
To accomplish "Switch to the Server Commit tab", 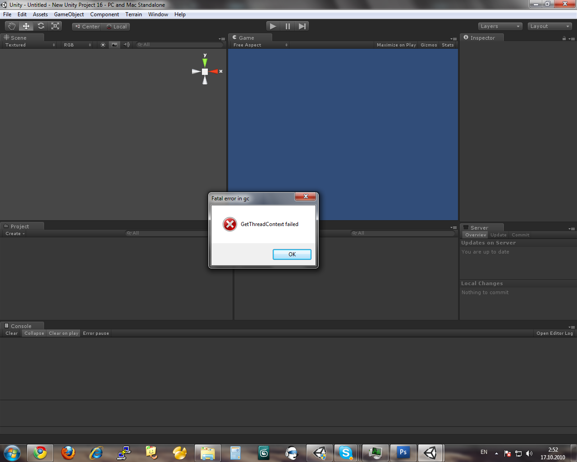I will point(521,235).
